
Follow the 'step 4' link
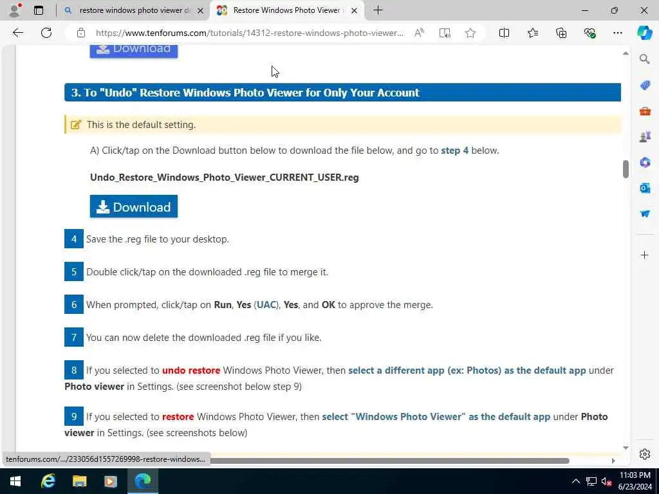tap(454, 151)
